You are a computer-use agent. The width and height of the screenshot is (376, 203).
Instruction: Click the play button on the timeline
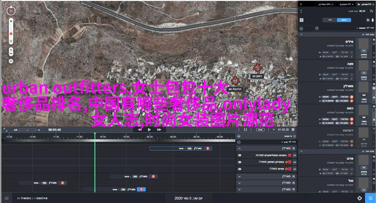tap(149, 129)
